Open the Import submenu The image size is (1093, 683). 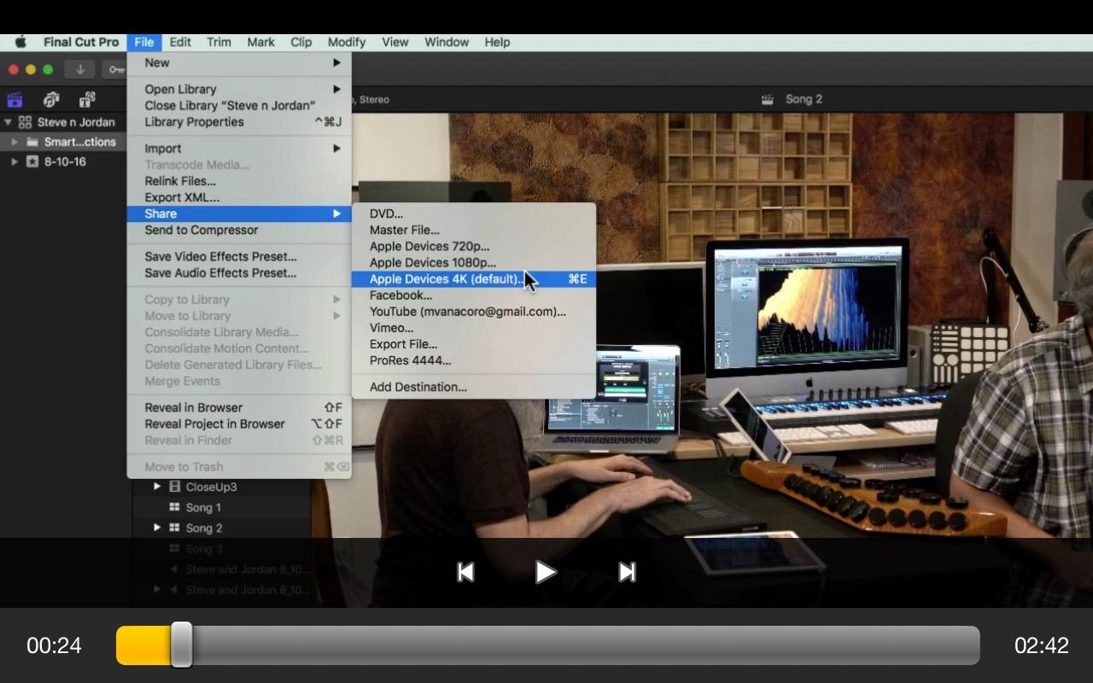239,149
